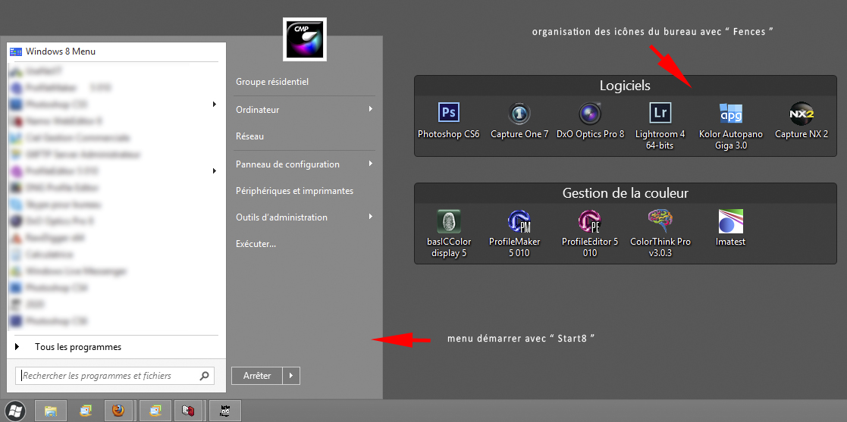Open Photoshop CS6 desktop shortcut
847x422 pixels.
448,120
